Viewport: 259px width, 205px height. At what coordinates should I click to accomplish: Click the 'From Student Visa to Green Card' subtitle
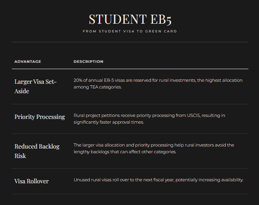coord(130,31)
